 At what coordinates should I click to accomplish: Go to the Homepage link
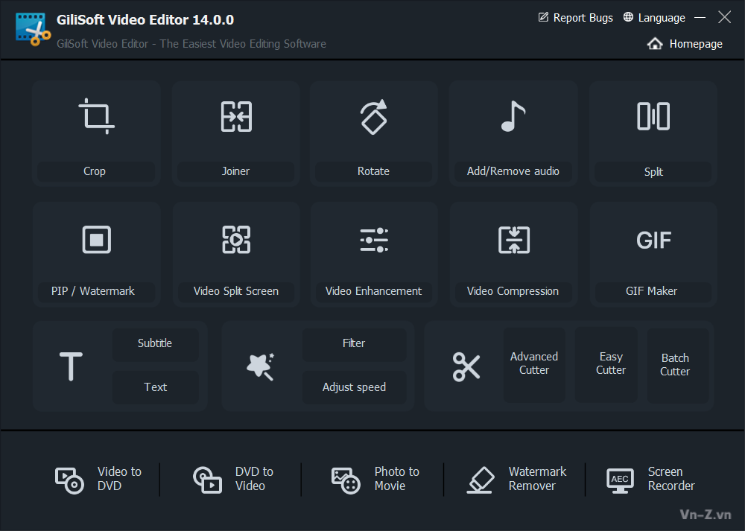[x=685, y=44]
